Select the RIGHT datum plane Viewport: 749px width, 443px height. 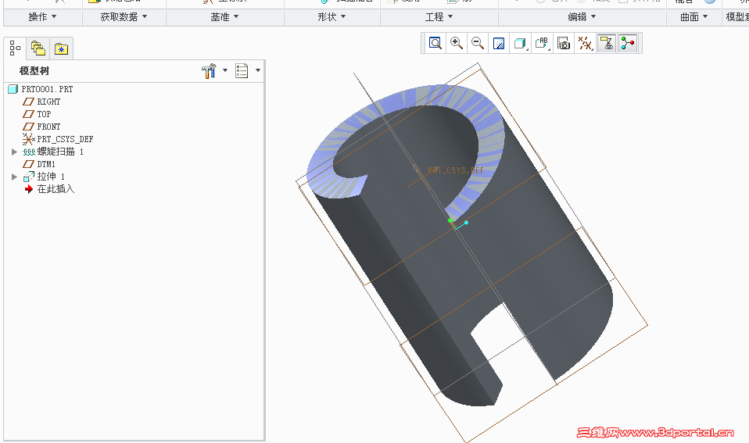coord(42,102)
